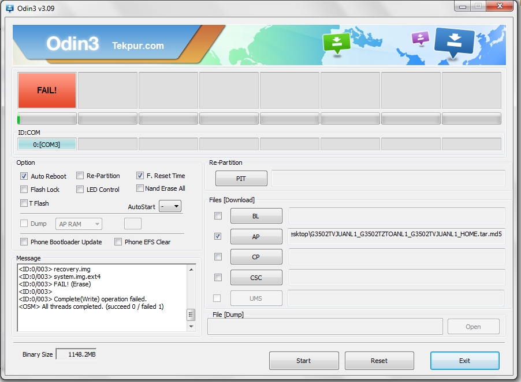Click the Odin3 app icon in title bar
The height and width of the screenshot is (382, 521).
10,9
